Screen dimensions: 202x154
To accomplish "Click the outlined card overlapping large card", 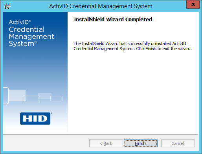I will click(31, 99).
